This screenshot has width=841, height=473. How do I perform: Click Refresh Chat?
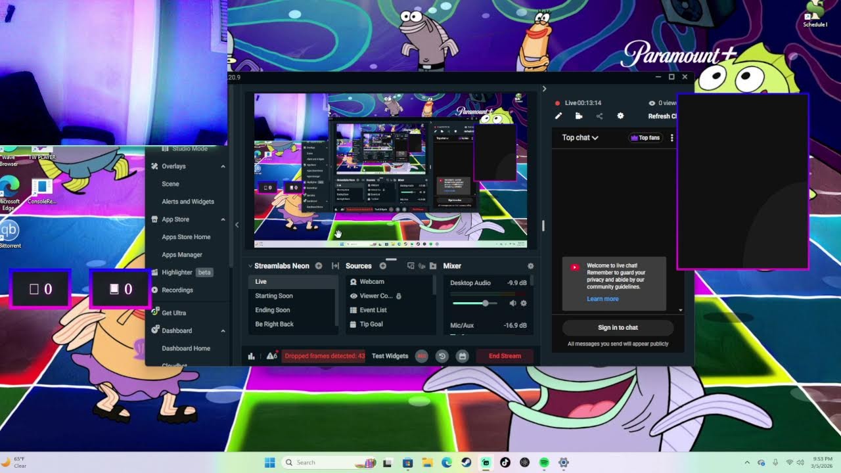coord(662,116)
